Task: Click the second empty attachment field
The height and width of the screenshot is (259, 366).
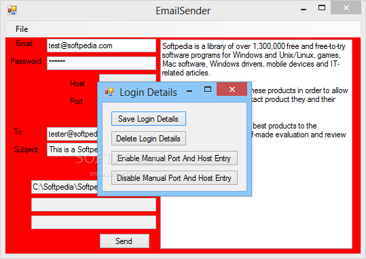Action: pos(94,205)
